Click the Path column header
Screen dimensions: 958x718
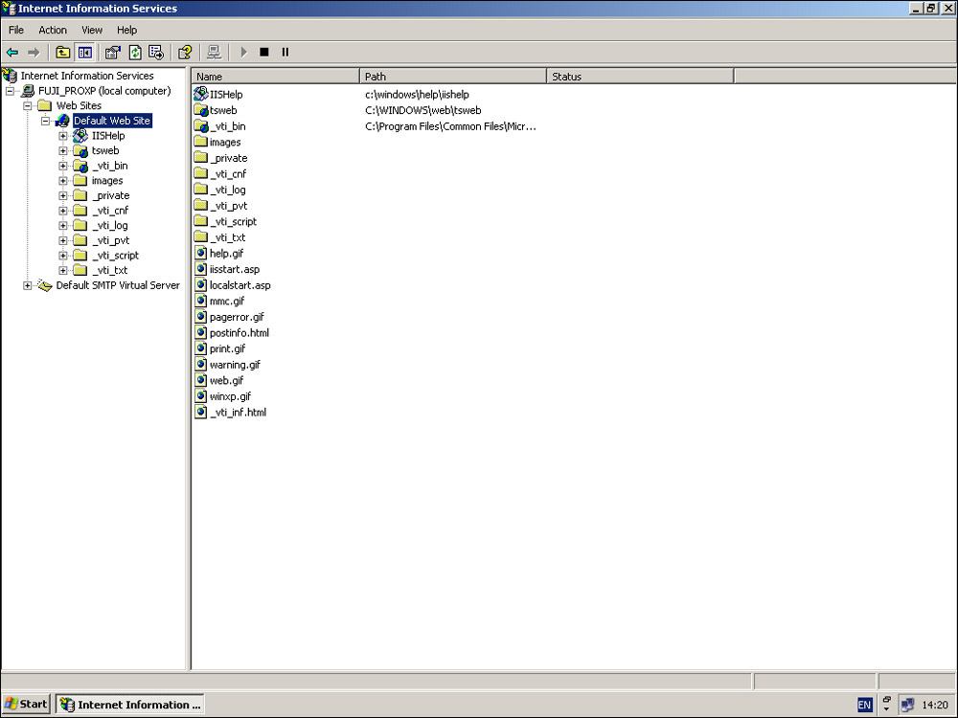click(x=452, y=77)
